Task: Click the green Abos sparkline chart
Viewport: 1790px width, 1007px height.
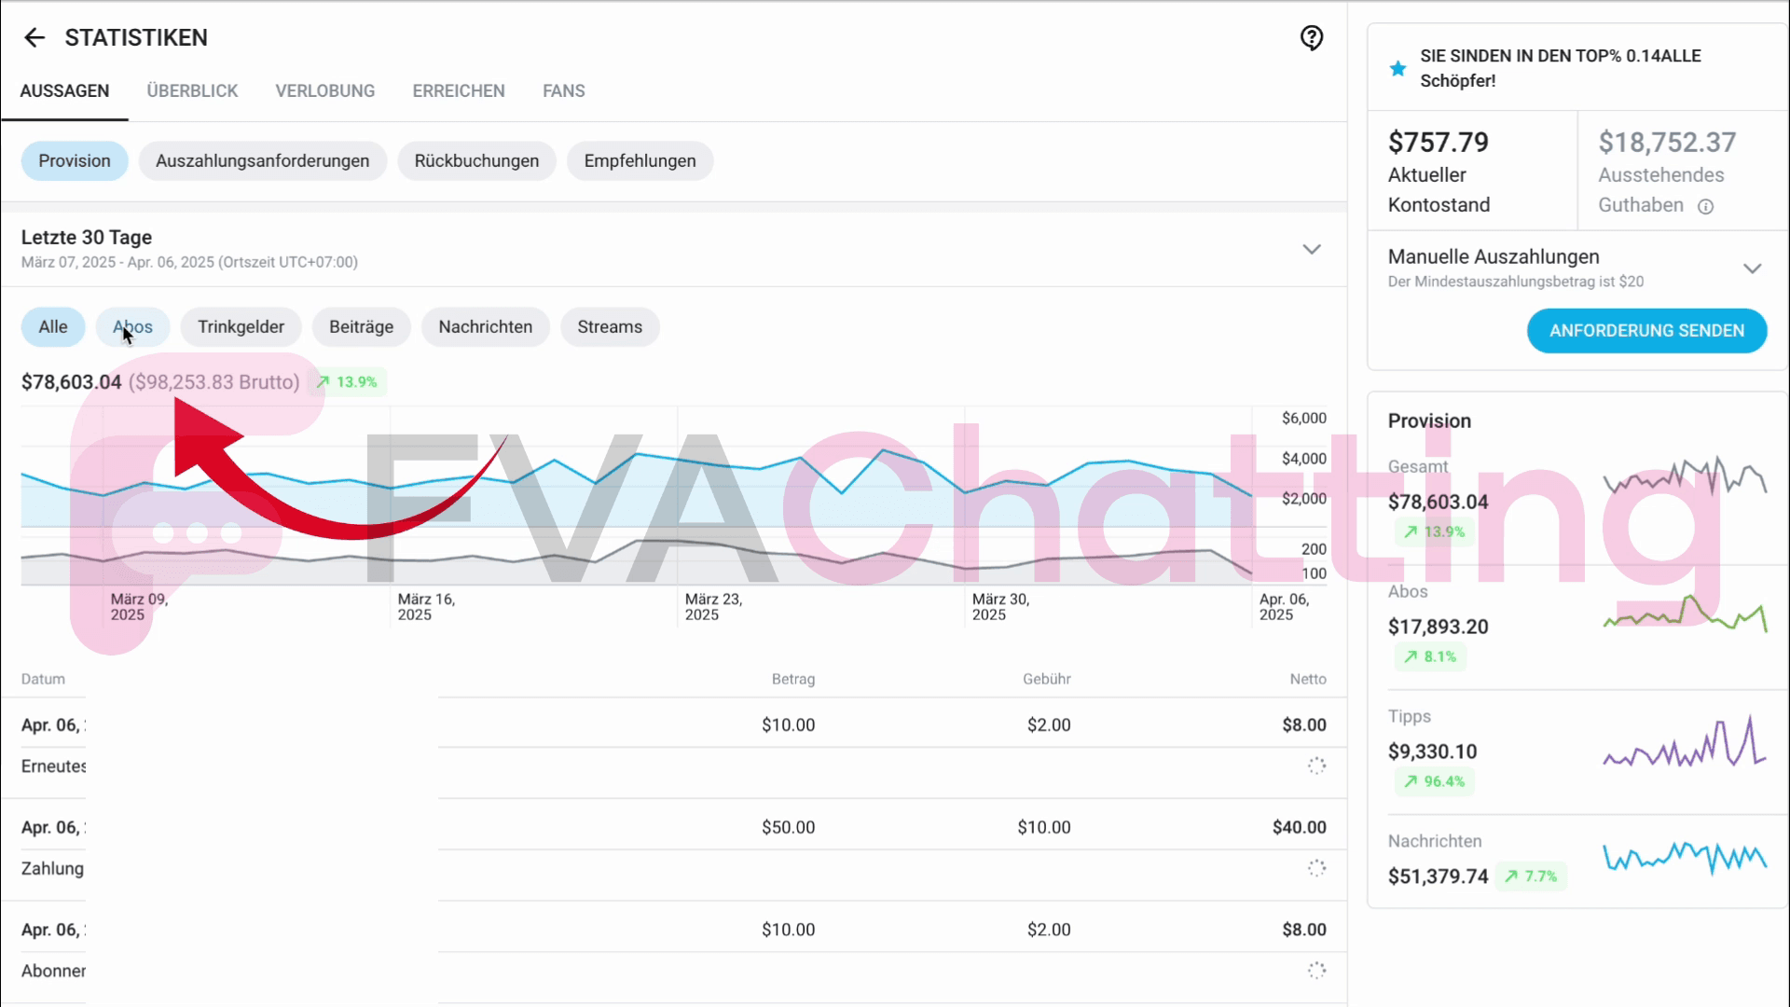Action: click(1684, 614)
